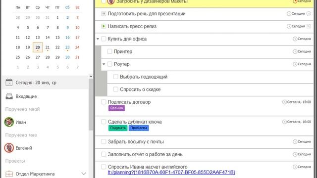Select calendar date 20
The width and height of the screenshot is (317, 178).
38,47
